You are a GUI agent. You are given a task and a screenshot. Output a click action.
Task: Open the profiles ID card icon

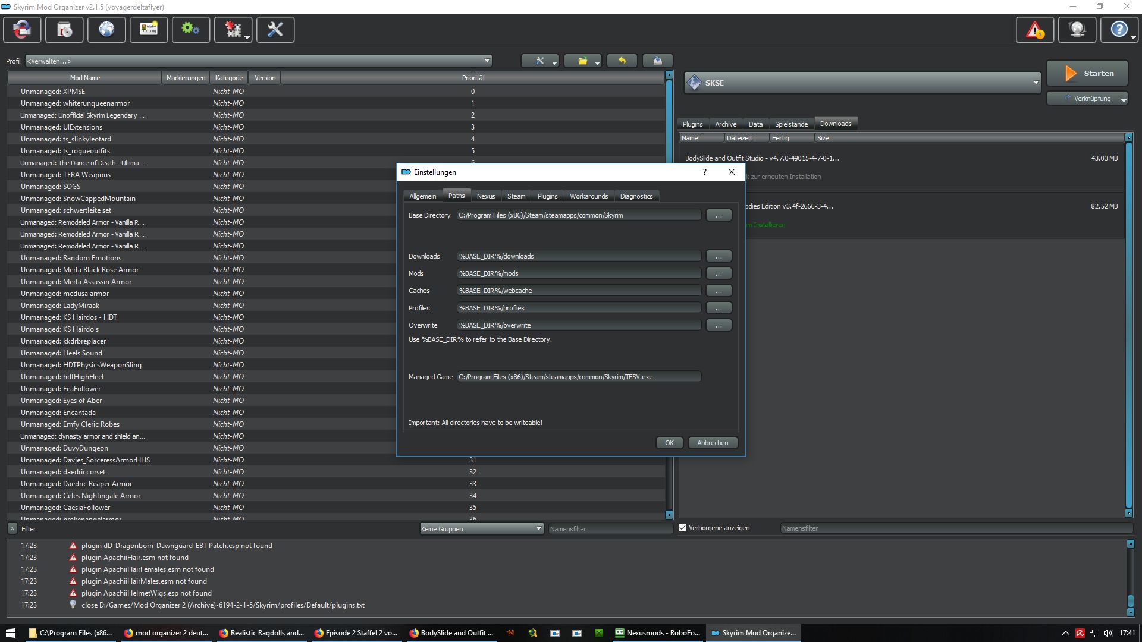[149, 30]
